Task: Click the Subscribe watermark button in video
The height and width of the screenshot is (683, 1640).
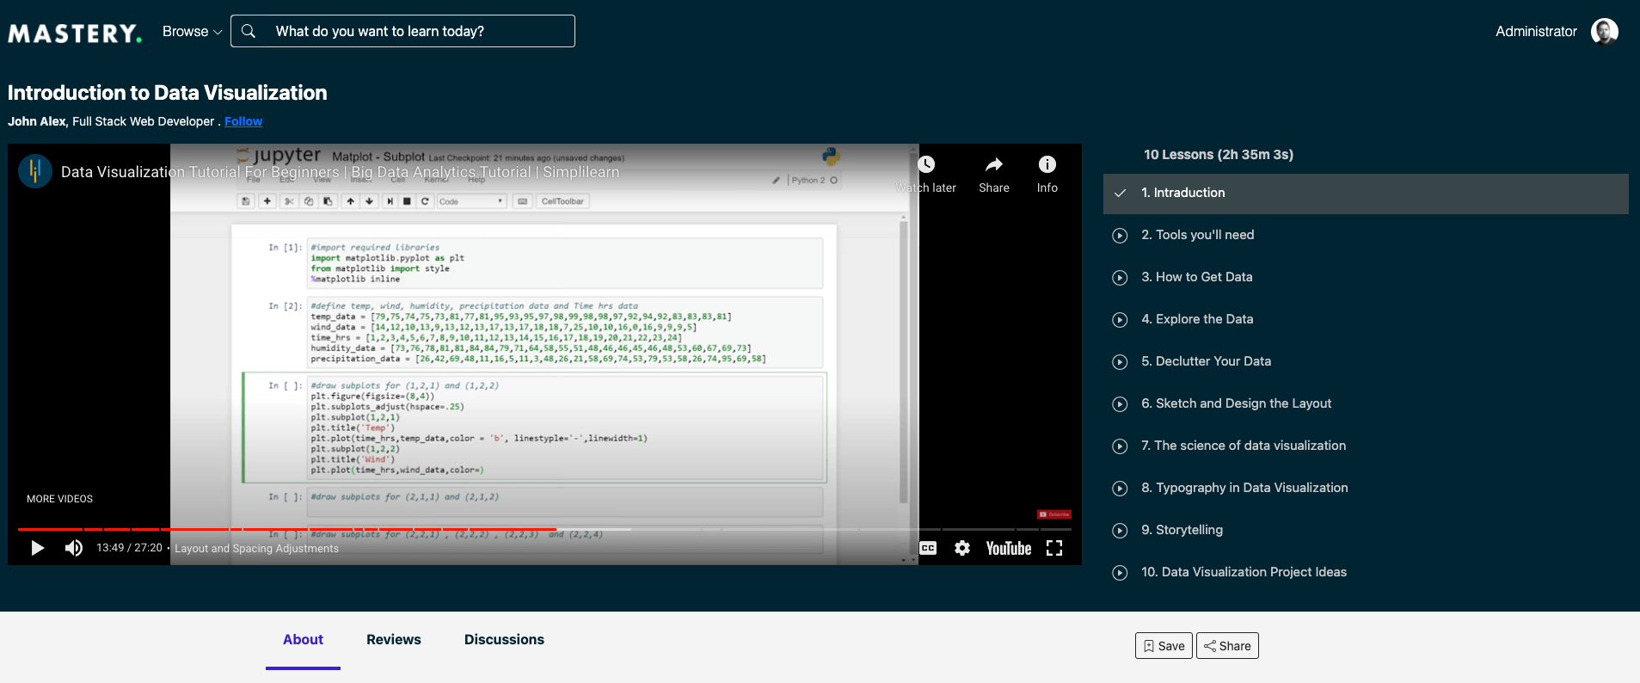Action: [x=1054, y=514]
